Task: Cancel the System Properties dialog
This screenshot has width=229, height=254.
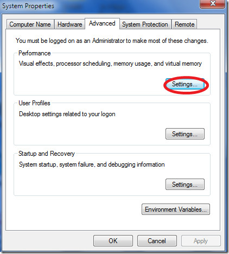Action: point(157,241)
